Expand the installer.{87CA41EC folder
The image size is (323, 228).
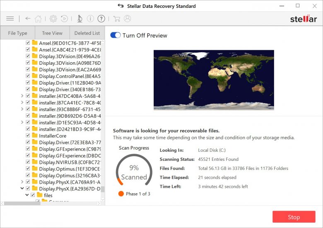coord(22,102)
